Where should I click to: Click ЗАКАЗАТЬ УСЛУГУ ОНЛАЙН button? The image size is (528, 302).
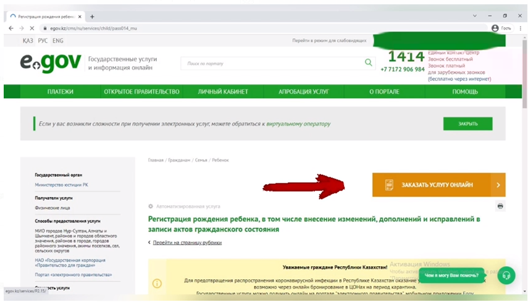(431, 185)
